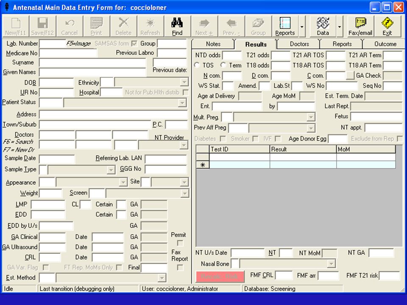Click the Save/F12 floppy disk icon

42,26
